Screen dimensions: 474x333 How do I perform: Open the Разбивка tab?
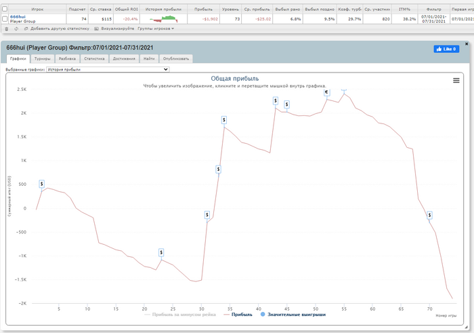point(67,59)
